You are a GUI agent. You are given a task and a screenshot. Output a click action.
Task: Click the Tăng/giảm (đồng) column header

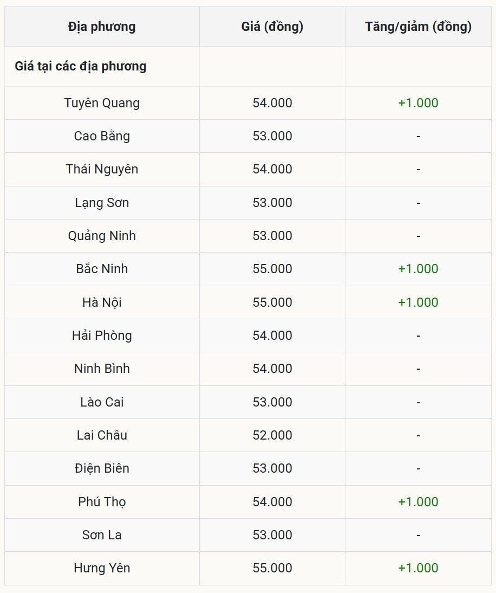click(418, 27)
